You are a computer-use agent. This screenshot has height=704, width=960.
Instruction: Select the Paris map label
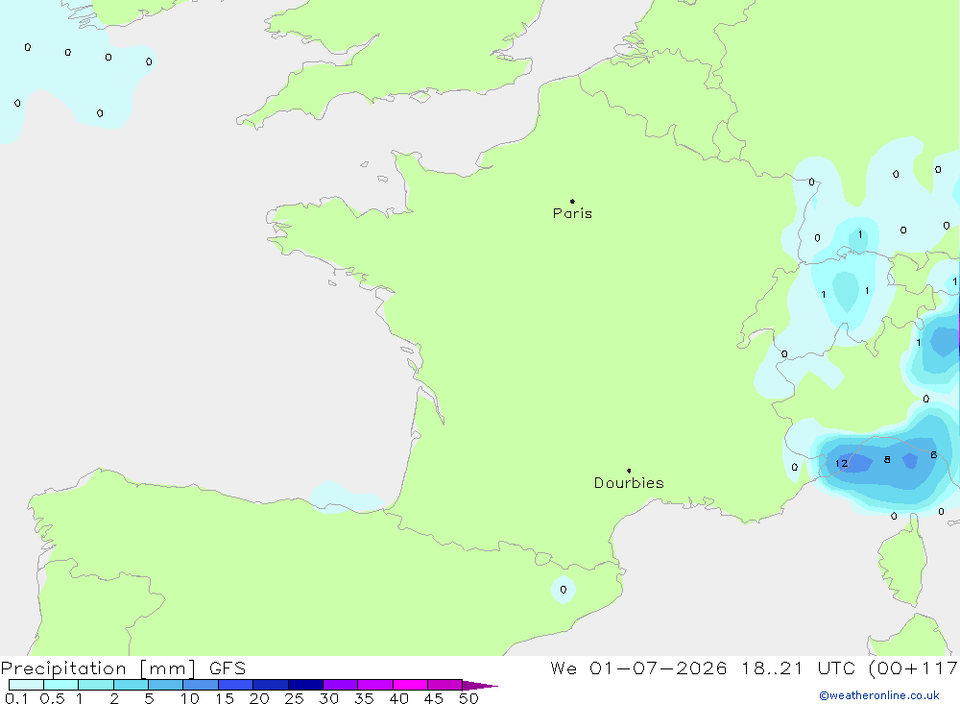572,213
